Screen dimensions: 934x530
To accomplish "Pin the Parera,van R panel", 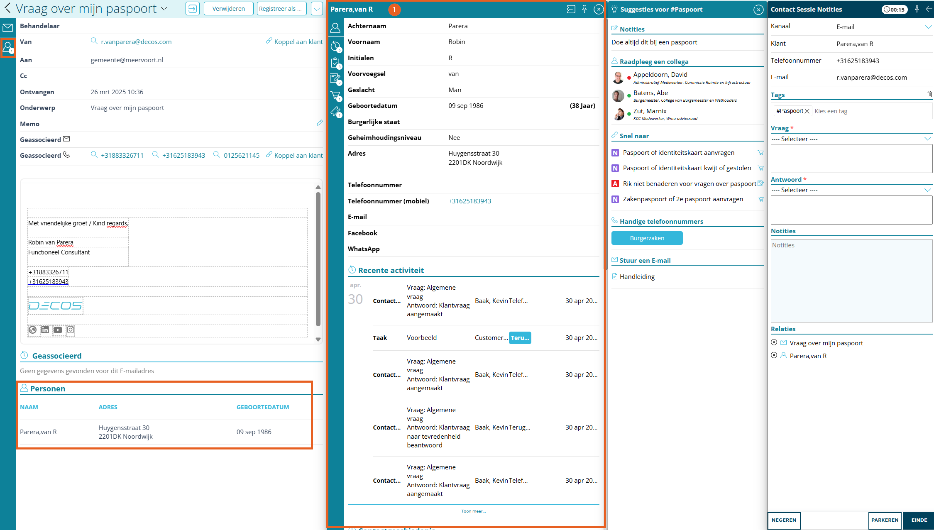I will (x=584, y=9).
